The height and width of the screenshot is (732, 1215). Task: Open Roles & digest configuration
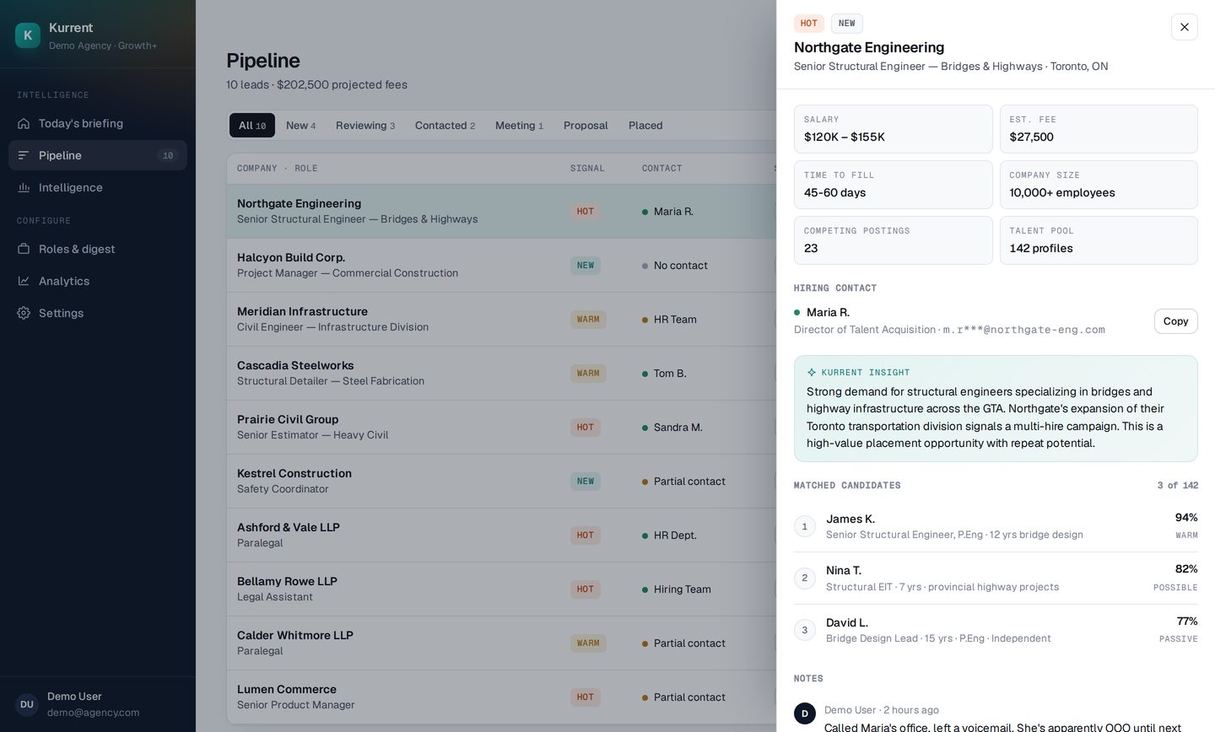pyautogui.click(x=98, y=249)
